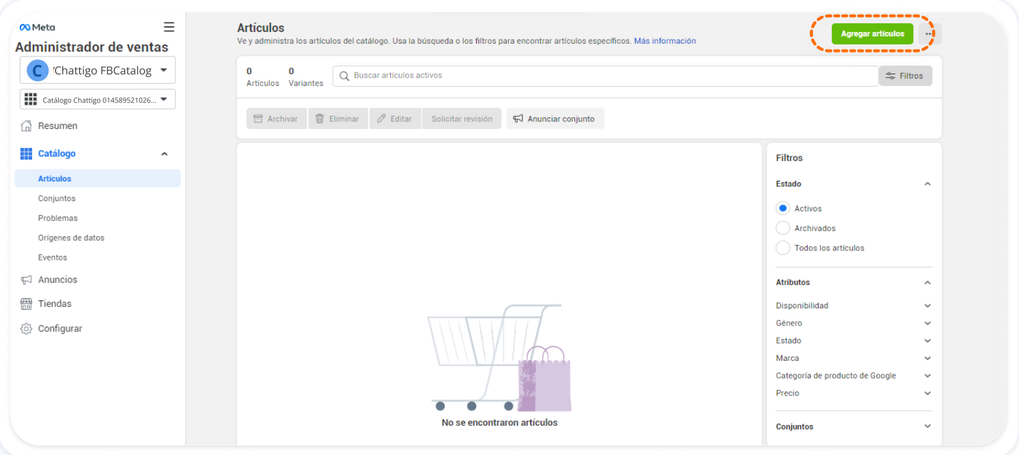Open the Chattigo FBCatalog account dropdown
This screenshot has height=455, width=1019.
click(98, 70)
